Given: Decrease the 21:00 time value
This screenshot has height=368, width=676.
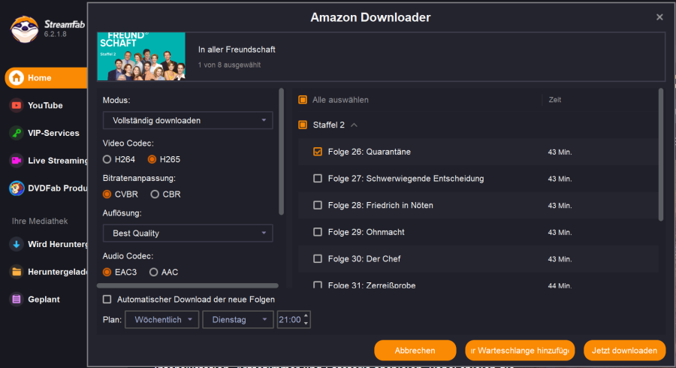Looking at the screenshot, I should click(x=306, y=324).
